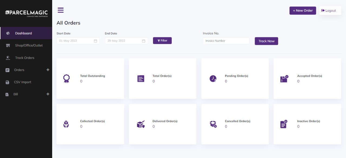Click the Total Order(s) list icon
This screenshot has width=346, height=158.
pyautogui.click(x=141, y=79)
